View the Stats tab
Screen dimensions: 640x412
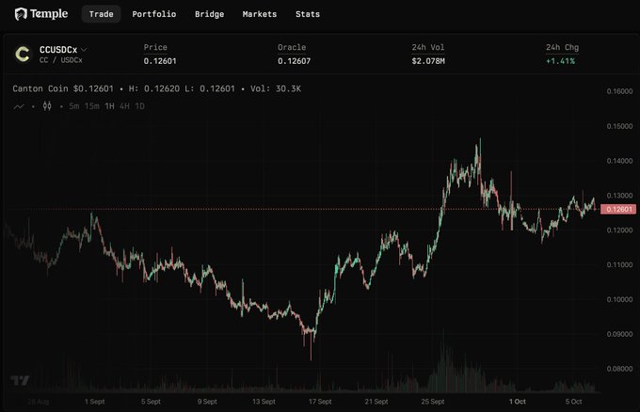[308, 14]
